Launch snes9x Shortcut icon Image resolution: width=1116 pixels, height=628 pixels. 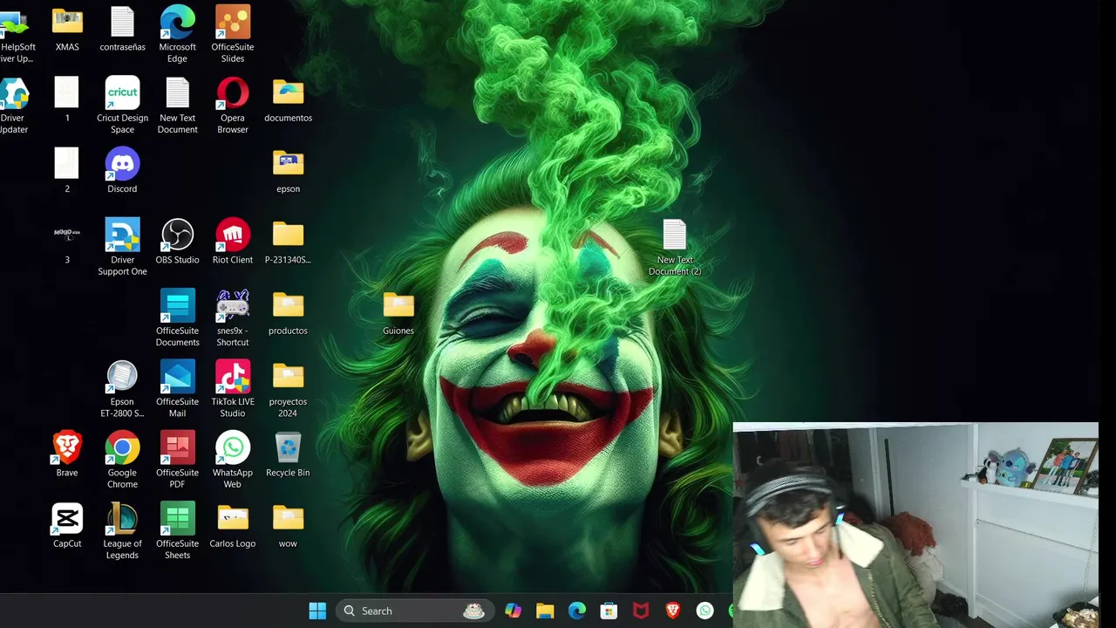tap(233, 318)
